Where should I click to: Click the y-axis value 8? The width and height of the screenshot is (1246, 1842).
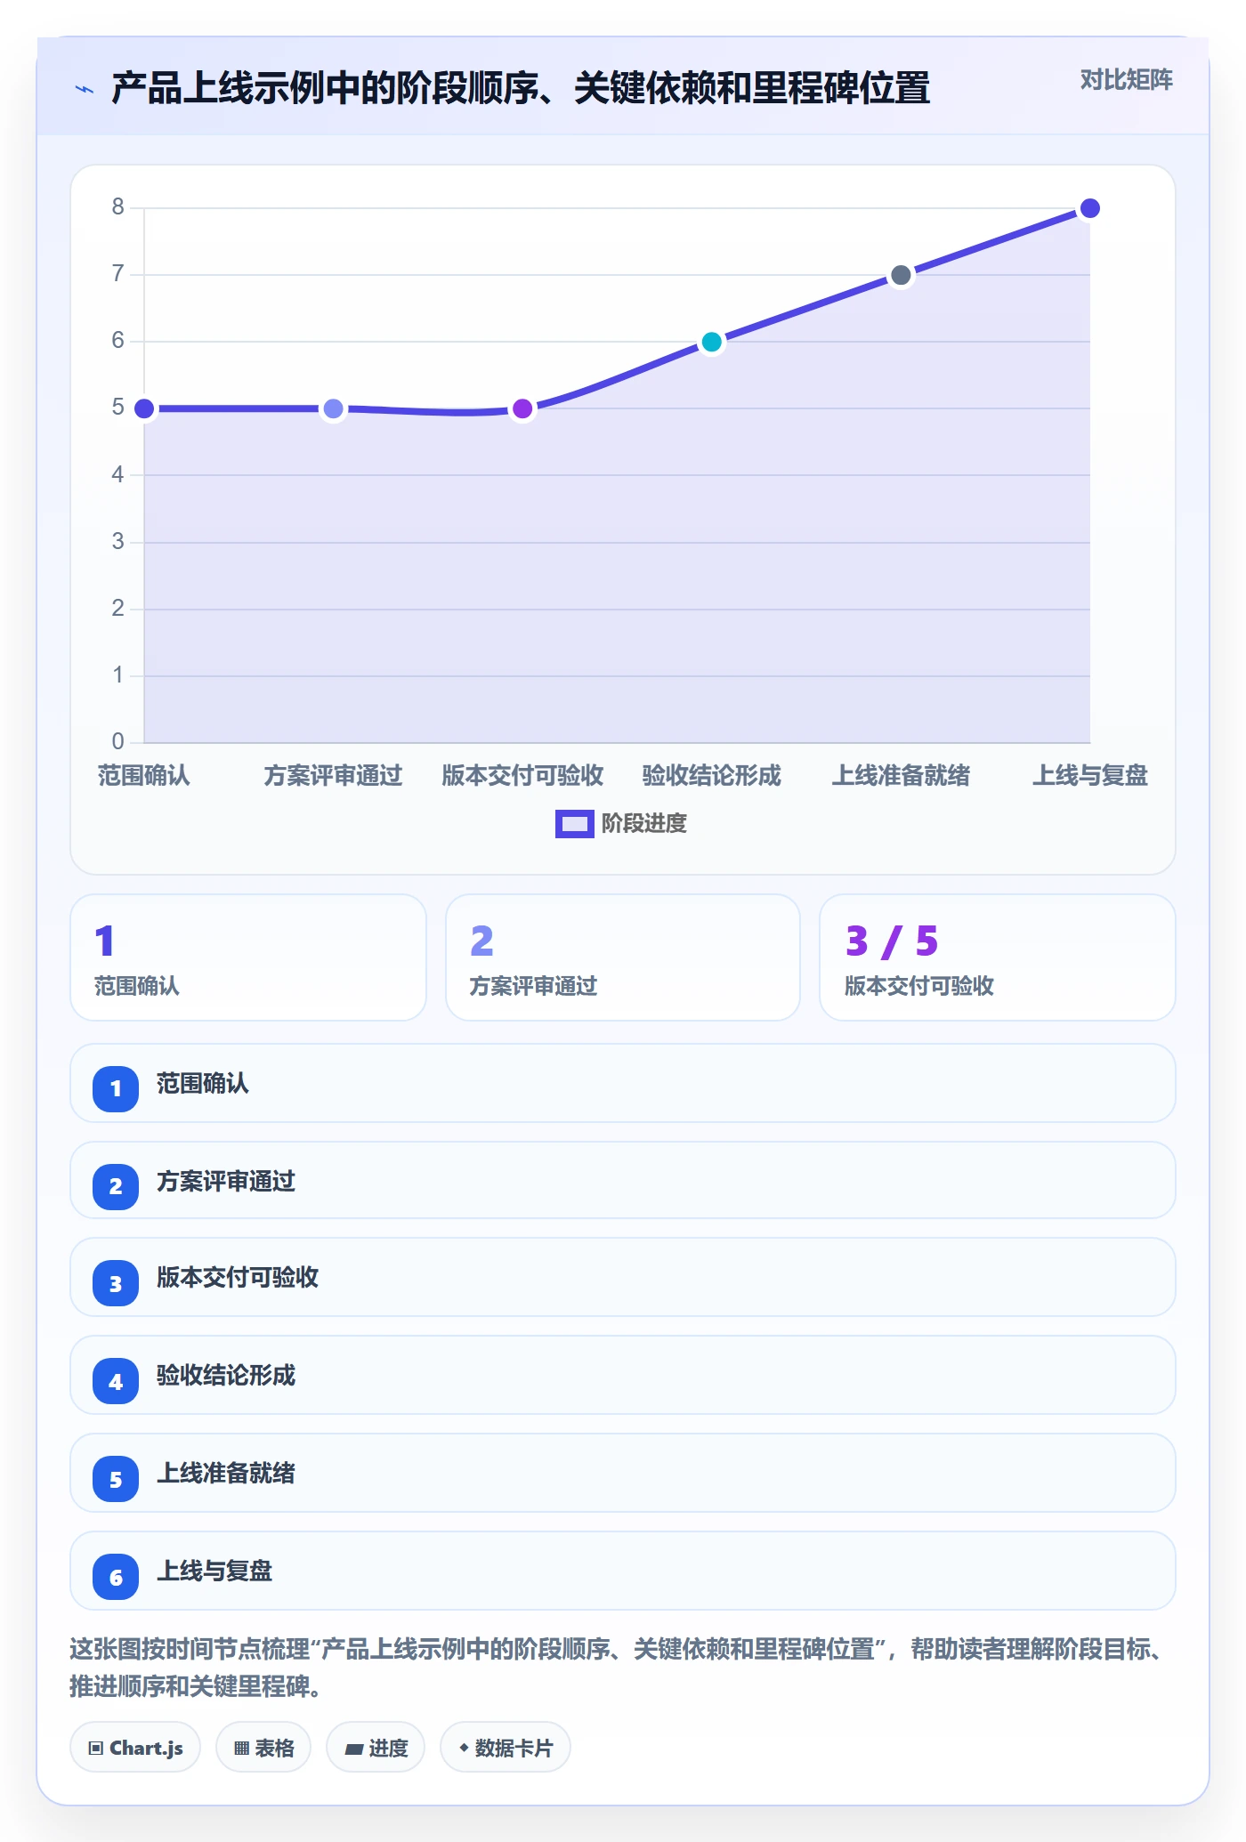click(117, 207)
